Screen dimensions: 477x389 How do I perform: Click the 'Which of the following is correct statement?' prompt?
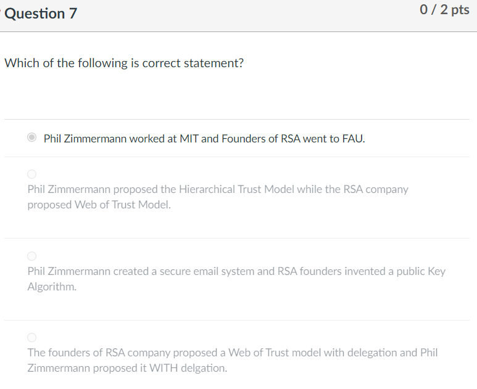[124, 63]
